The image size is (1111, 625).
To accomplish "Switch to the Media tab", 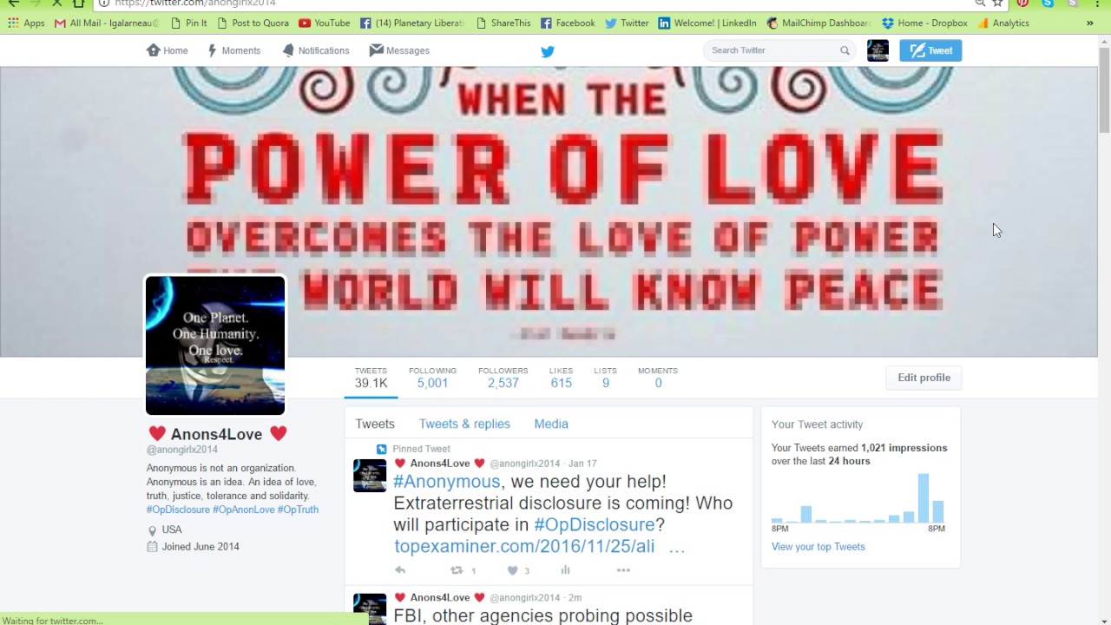I will (x=551, y=424).
